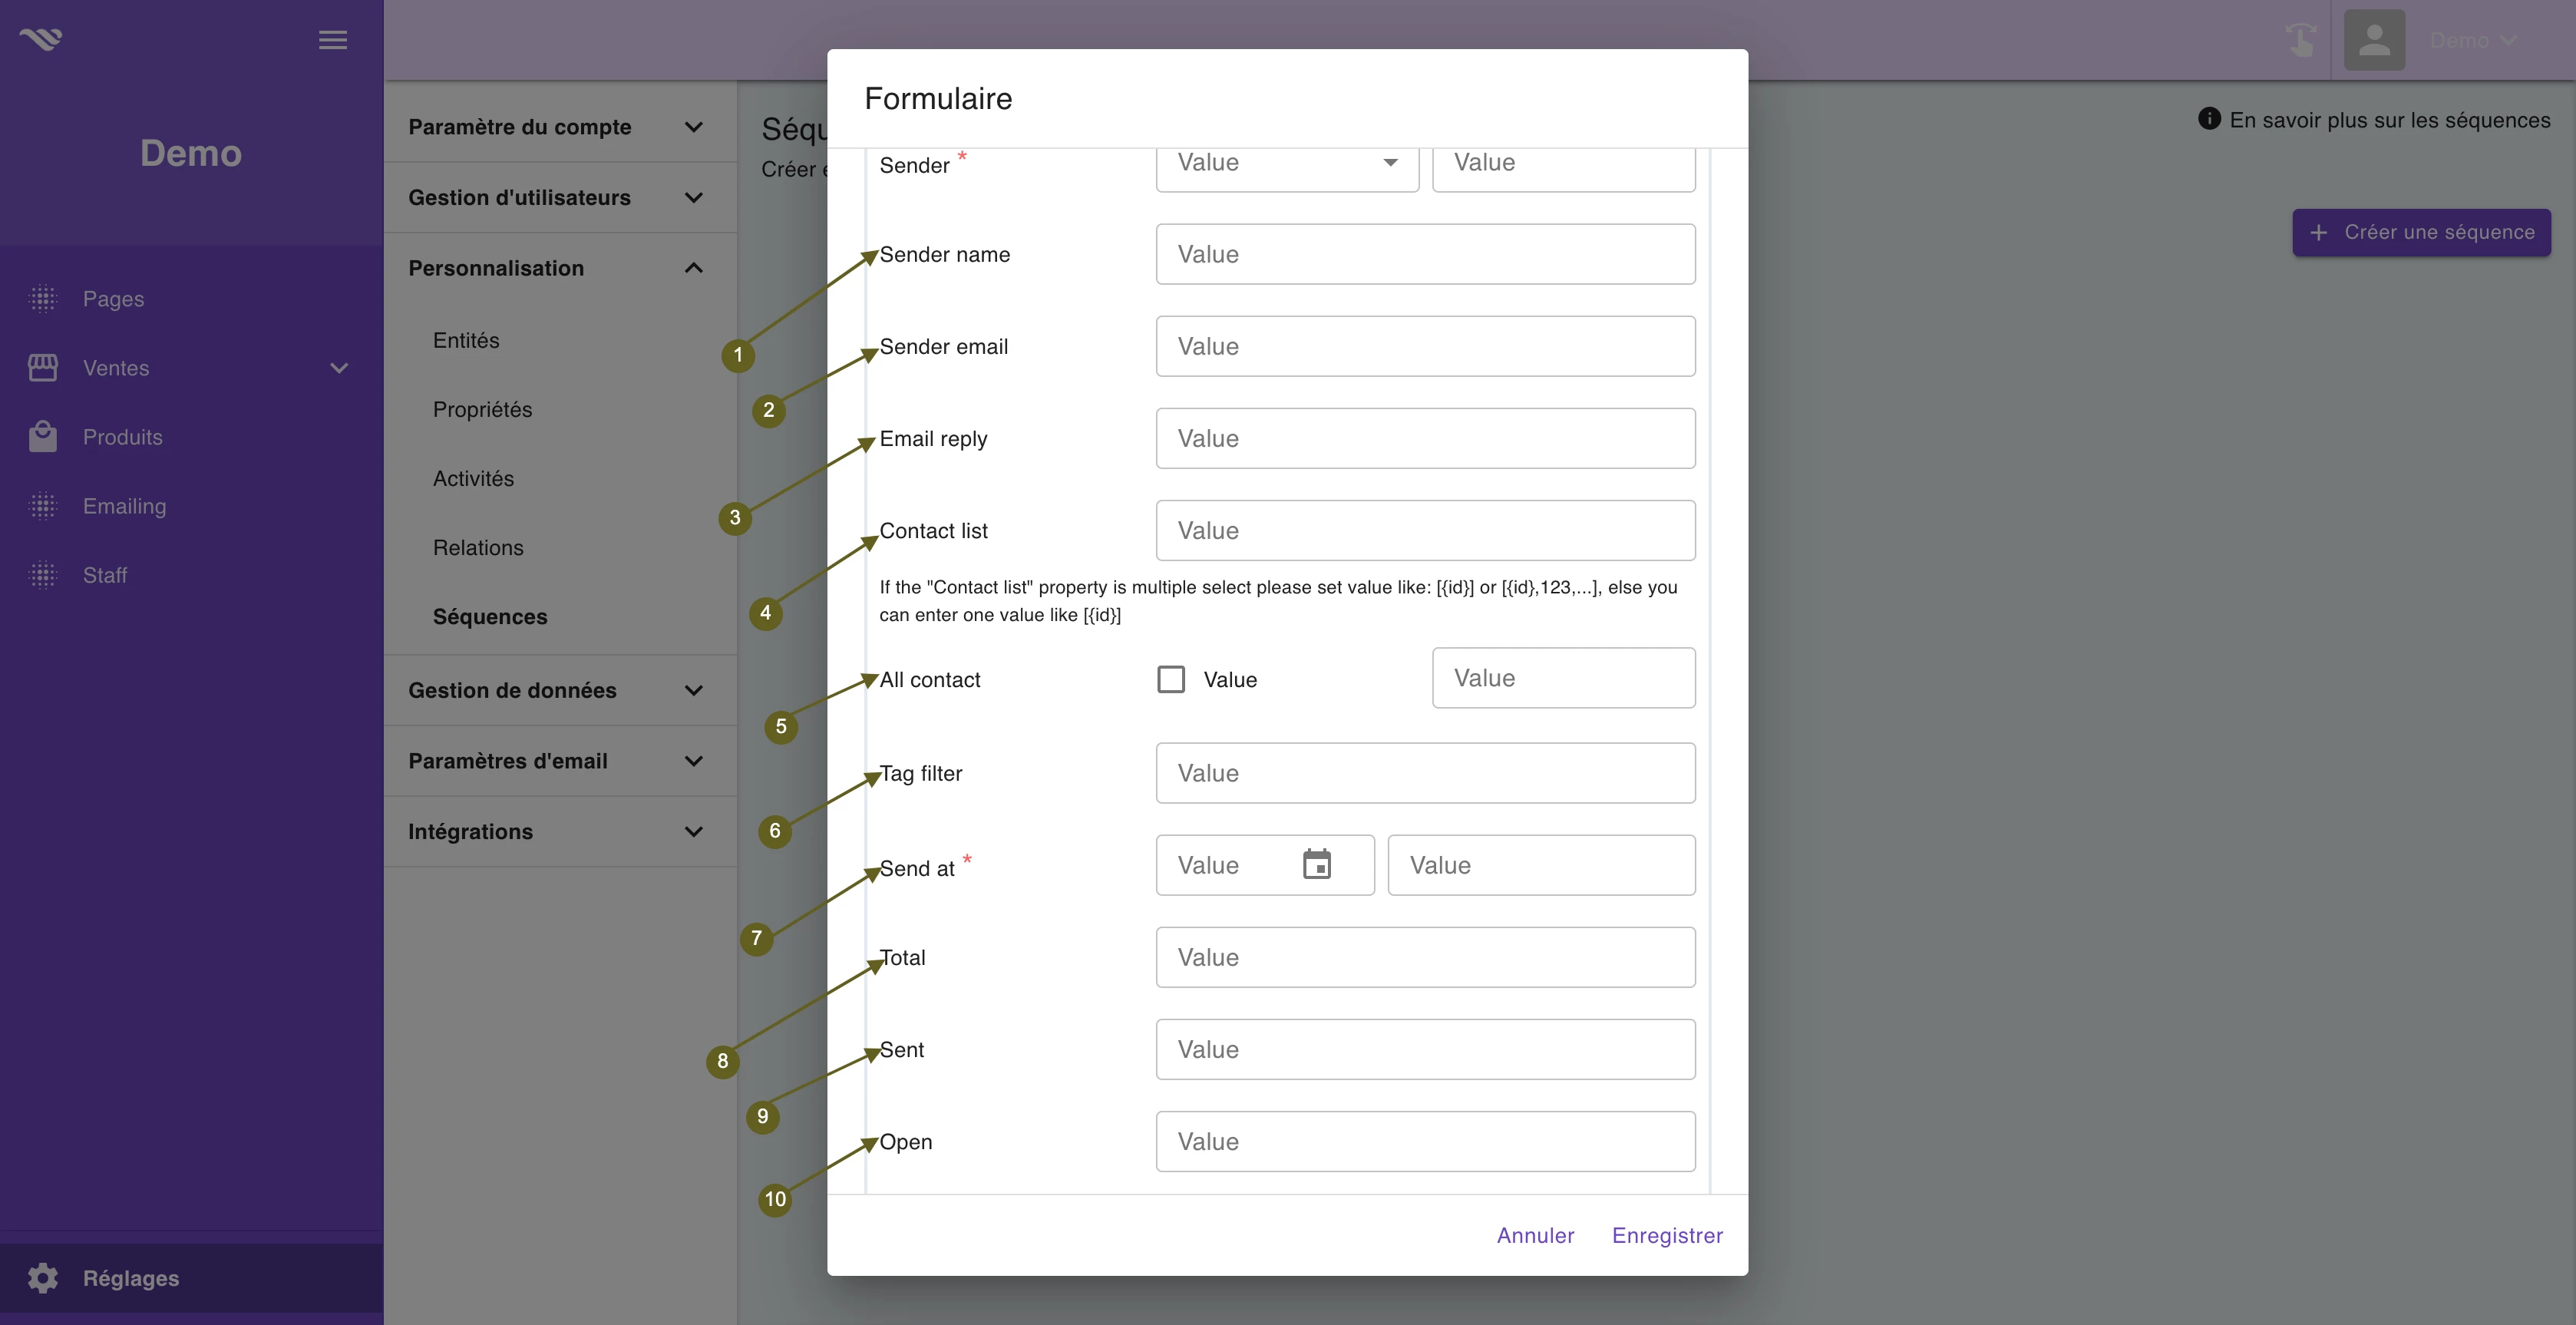Expand Paramètre du compte section
The height and width of the screenshot is (1325, 2576).
[x=560, y=127]
